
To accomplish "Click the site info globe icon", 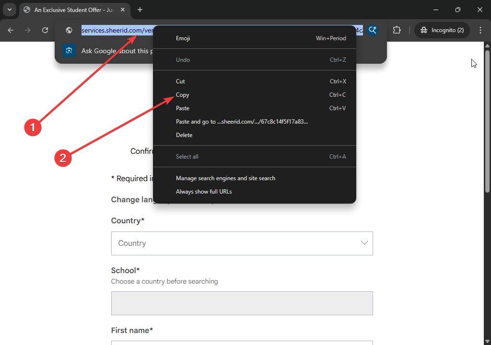I will click(x=69, y=30).
